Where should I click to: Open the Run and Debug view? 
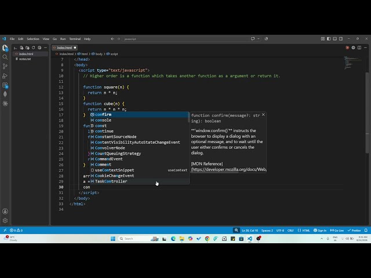[x=5, y=76]
